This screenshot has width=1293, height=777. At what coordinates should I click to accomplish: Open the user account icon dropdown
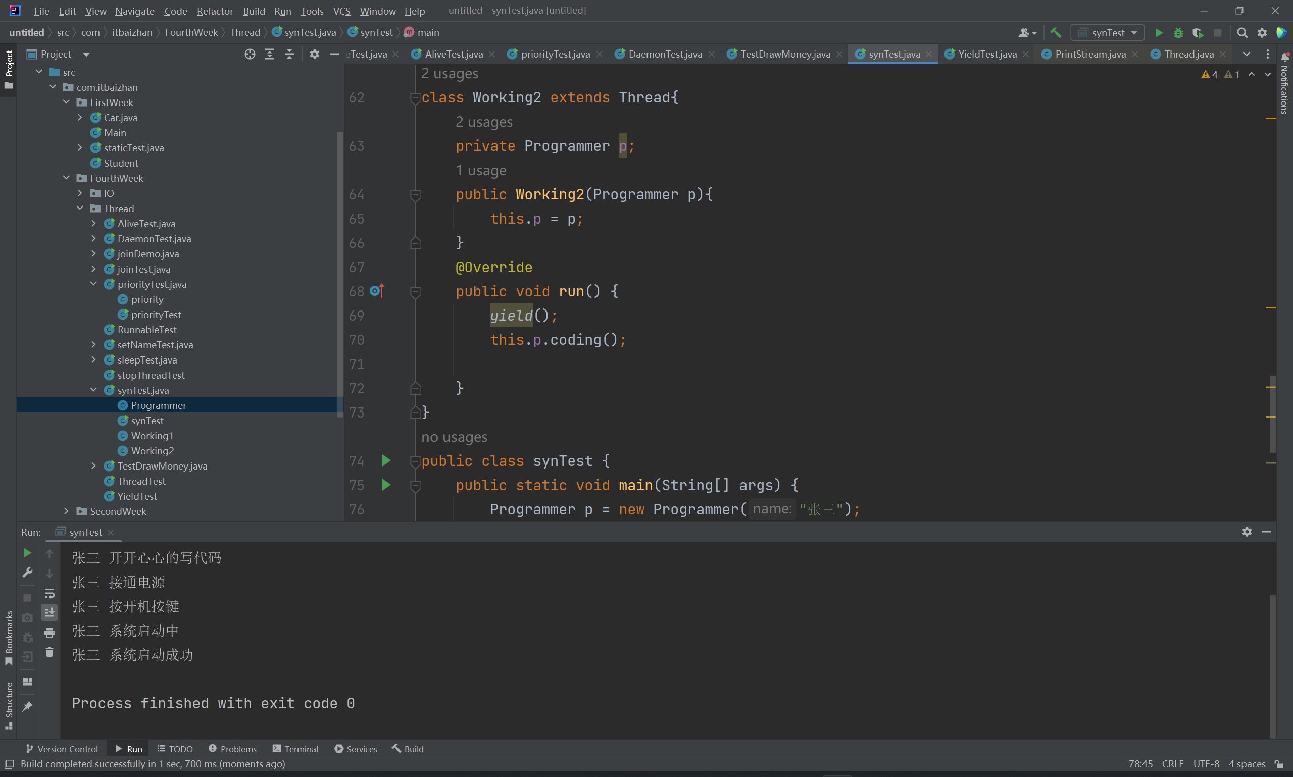coord(1027,33)
